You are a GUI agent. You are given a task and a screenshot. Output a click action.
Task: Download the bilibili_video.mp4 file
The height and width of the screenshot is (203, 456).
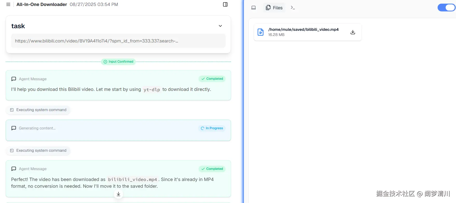(x=353, y=32)
